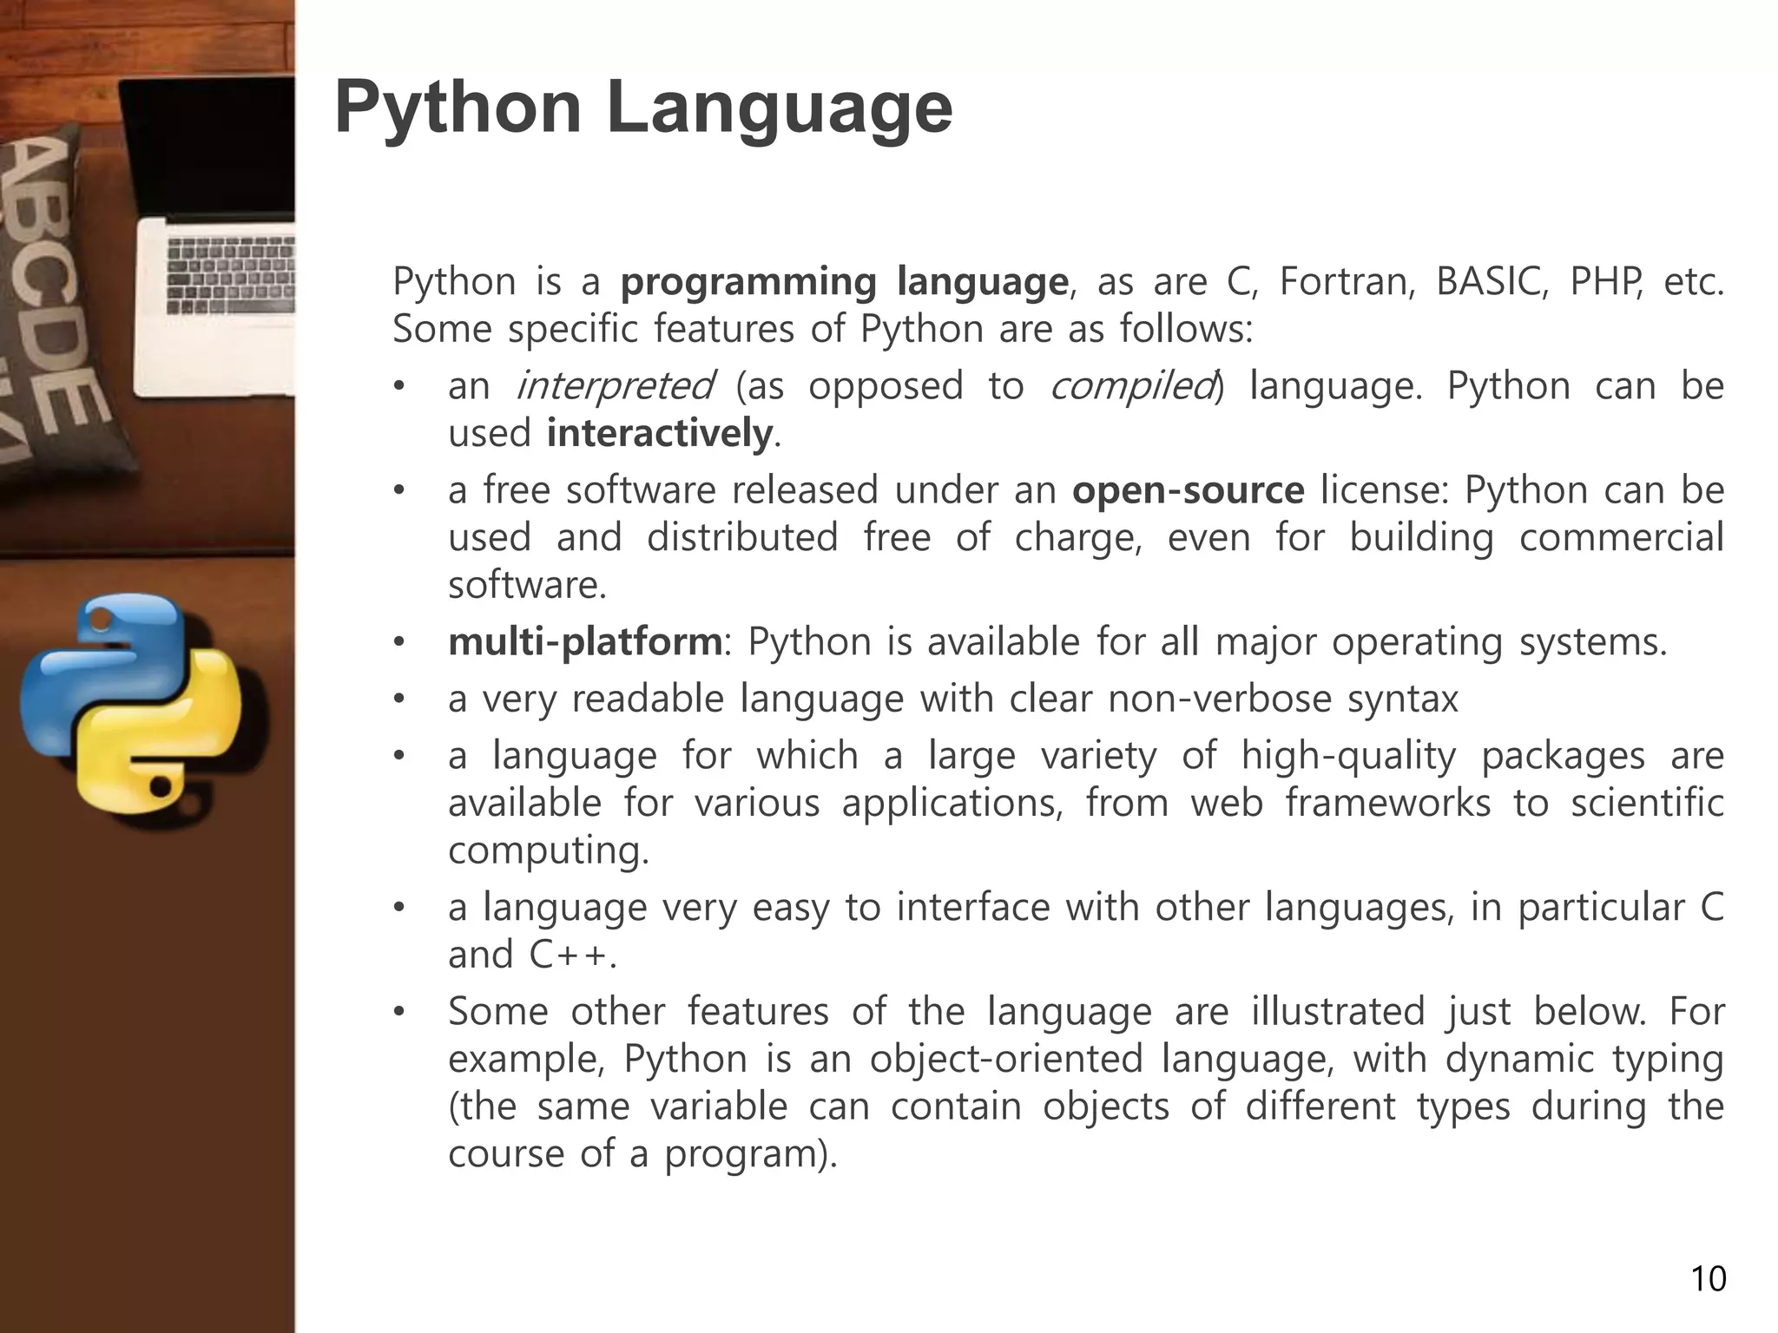1778x1333 pixels.
Task: Click the word 'computing.' in bullet
Action: click(x=548, y=850)
